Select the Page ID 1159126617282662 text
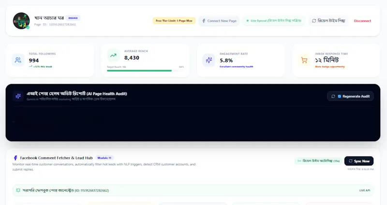The width and height of the screenshot is (387, 205). click(x=55, y=25)
